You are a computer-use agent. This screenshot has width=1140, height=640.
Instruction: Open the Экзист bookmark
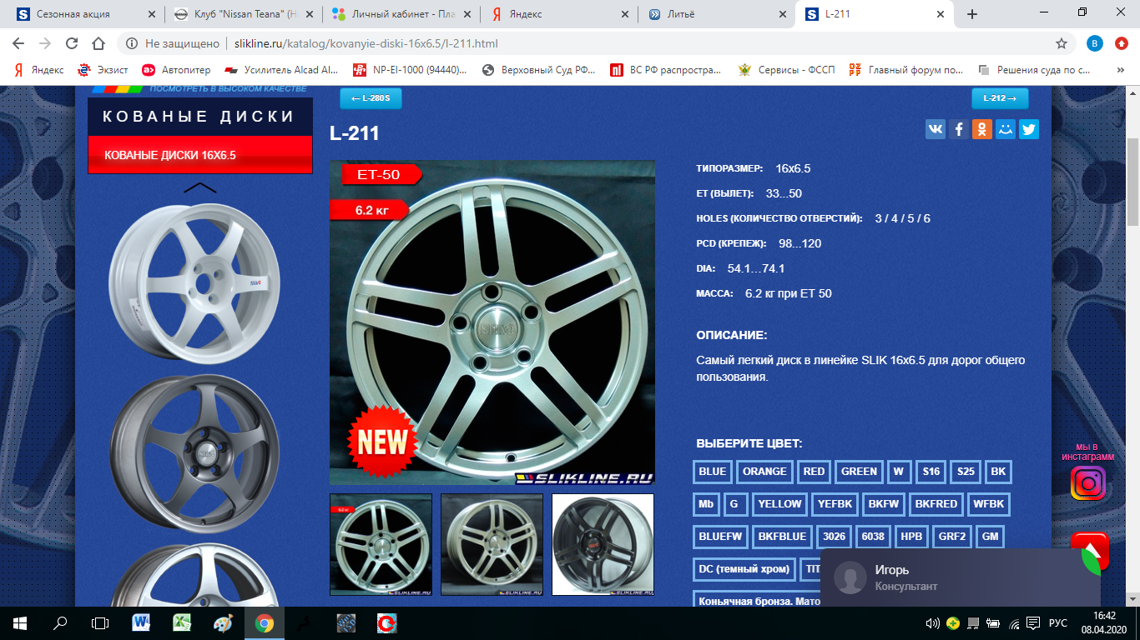click(103, 70)
